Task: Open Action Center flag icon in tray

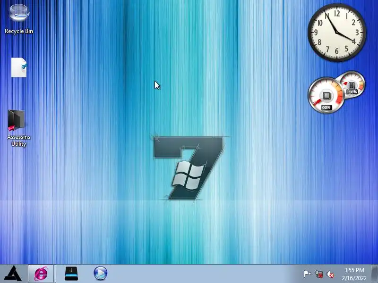Action: (x=307, y=274)
